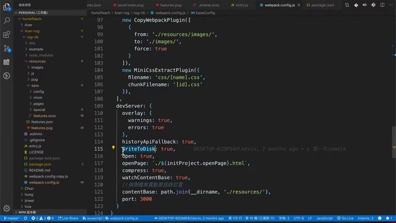Expand the images folder

(37, 68)
